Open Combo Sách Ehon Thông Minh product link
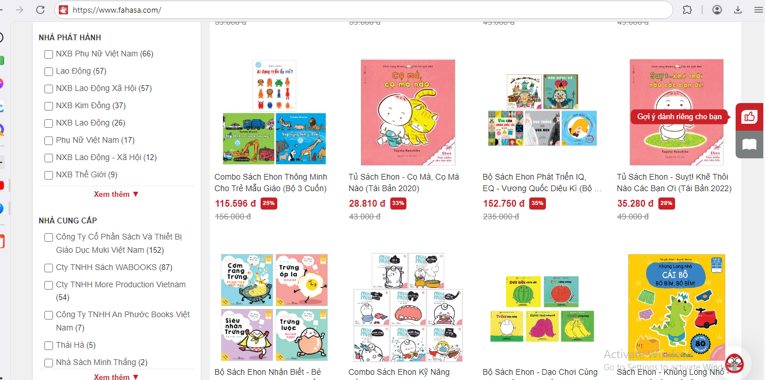This screenshot has height=380, width=765. (271, 183)
